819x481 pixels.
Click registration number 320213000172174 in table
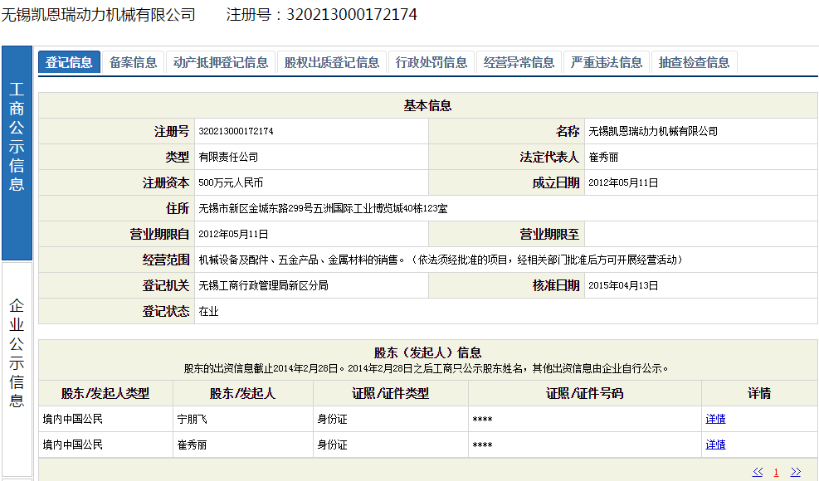pyautogui.click(x=236, y=131)
